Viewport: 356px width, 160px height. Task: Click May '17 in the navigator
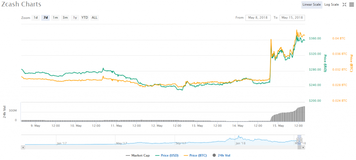(x=121, y=143)
